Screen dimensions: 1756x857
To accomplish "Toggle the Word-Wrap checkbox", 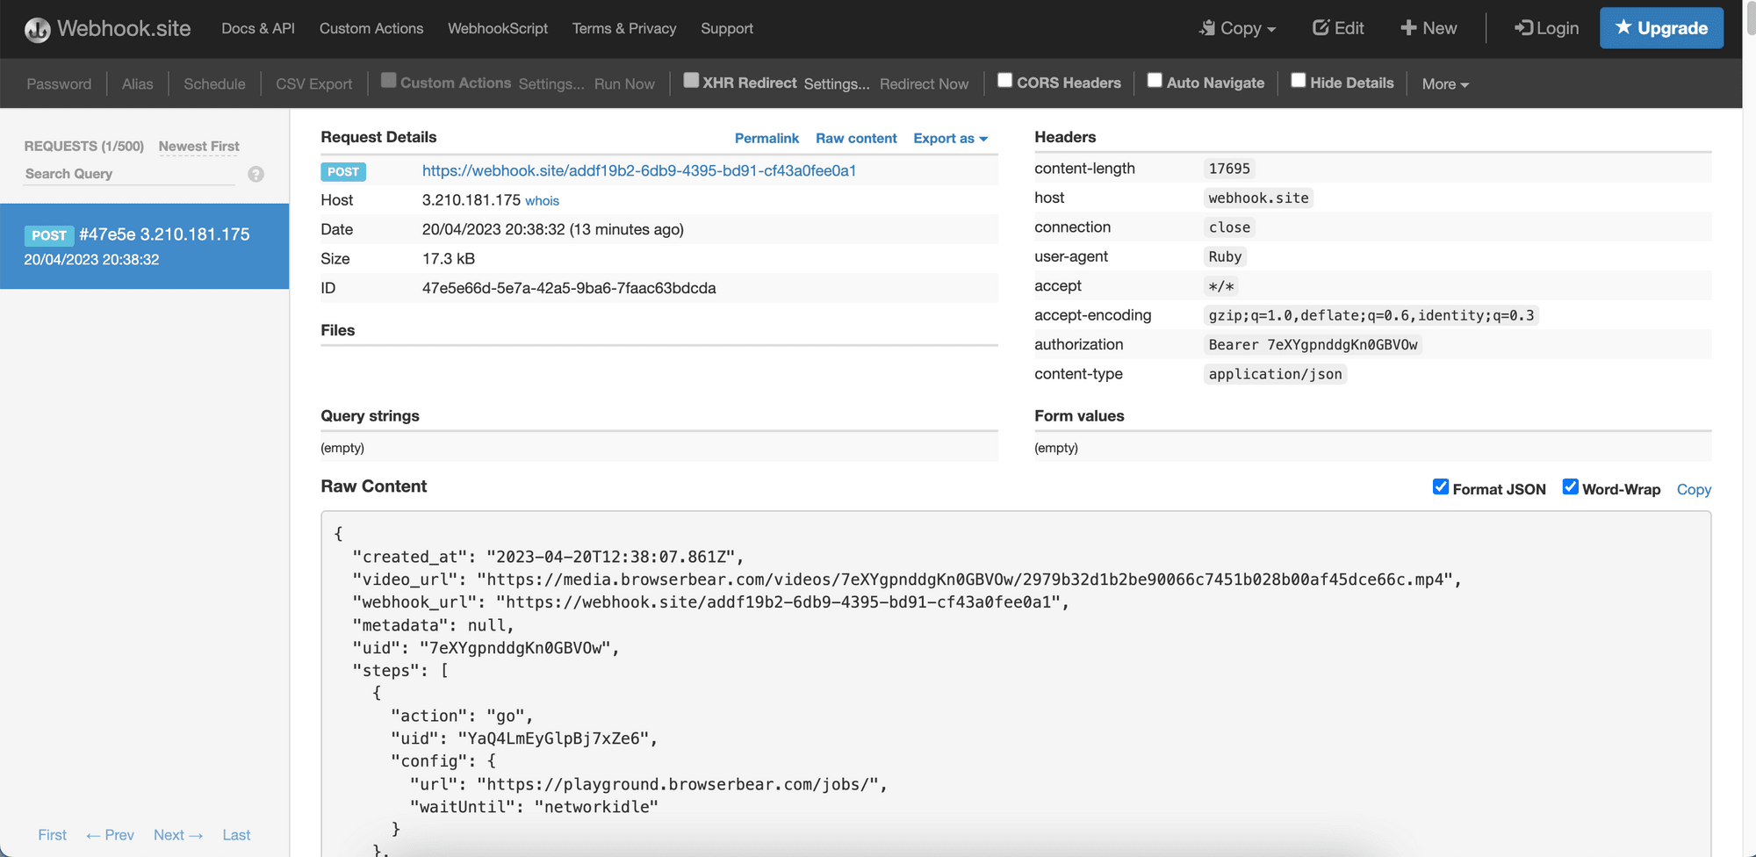I will [1570, 486].
